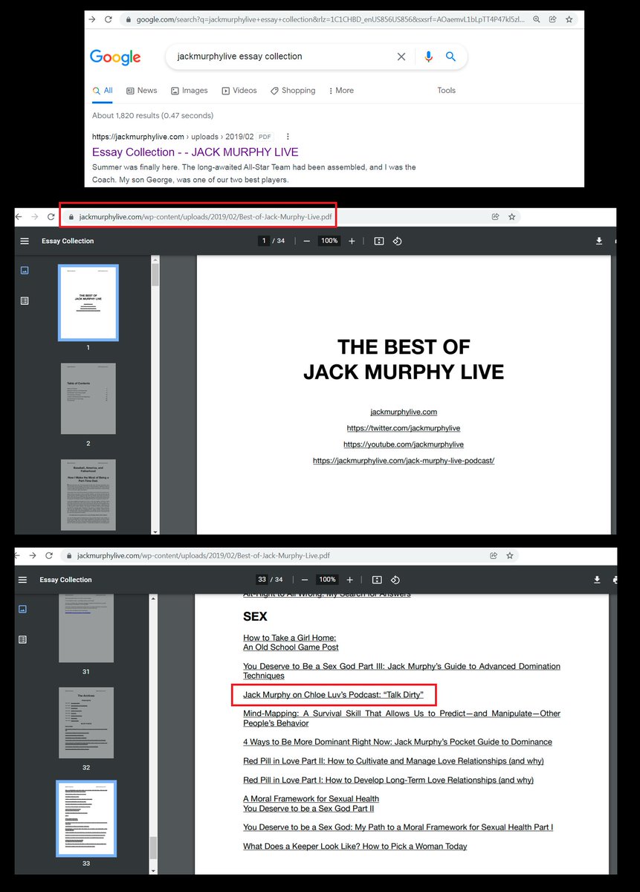The image size is (640, 892).
Task: Open the jack-murphy-live-podcast link
Action: (x=404, y=461)
